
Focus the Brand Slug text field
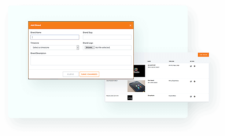pyautogui.click(x=107, y=37)
